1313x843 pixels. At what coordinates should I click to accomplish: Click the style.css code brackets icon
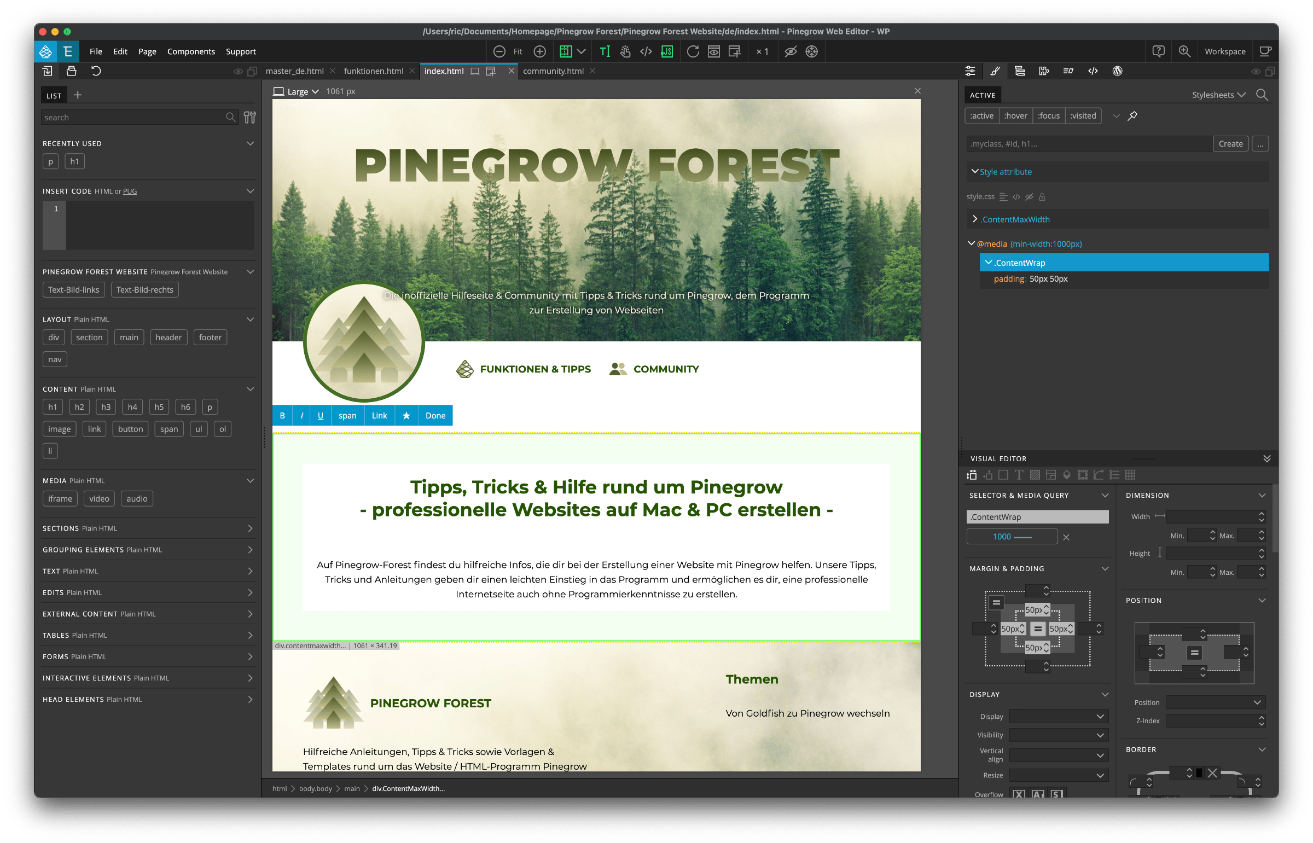pos(1016,196)
